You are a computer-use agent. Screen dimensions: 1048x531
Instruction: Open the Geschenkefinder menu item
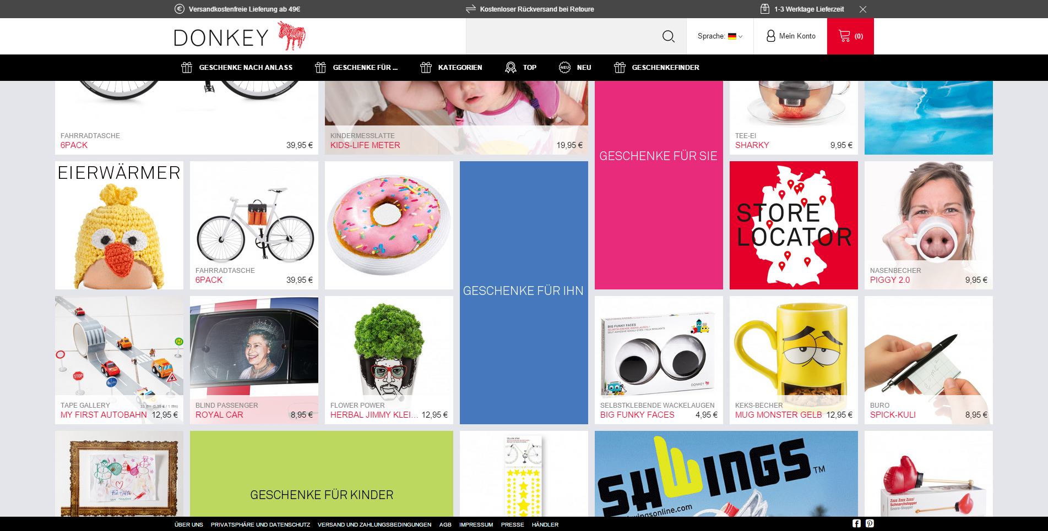pos(656,67)
